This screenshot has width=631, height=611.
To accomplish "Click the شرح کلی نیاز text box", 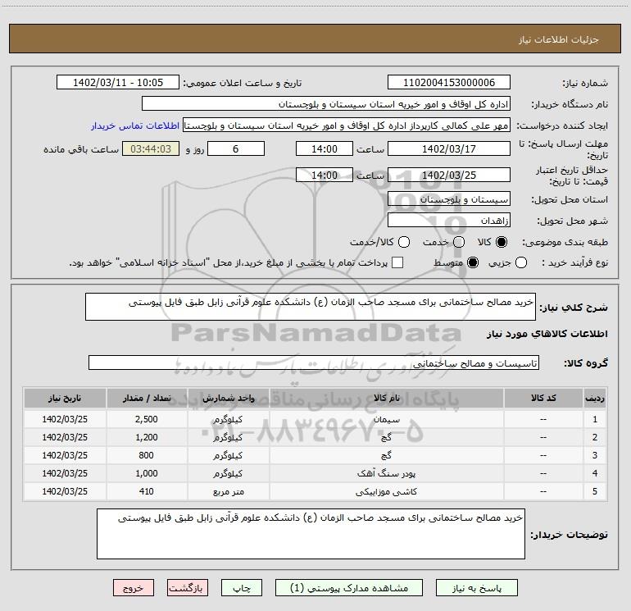I will (x=311, y=307).
